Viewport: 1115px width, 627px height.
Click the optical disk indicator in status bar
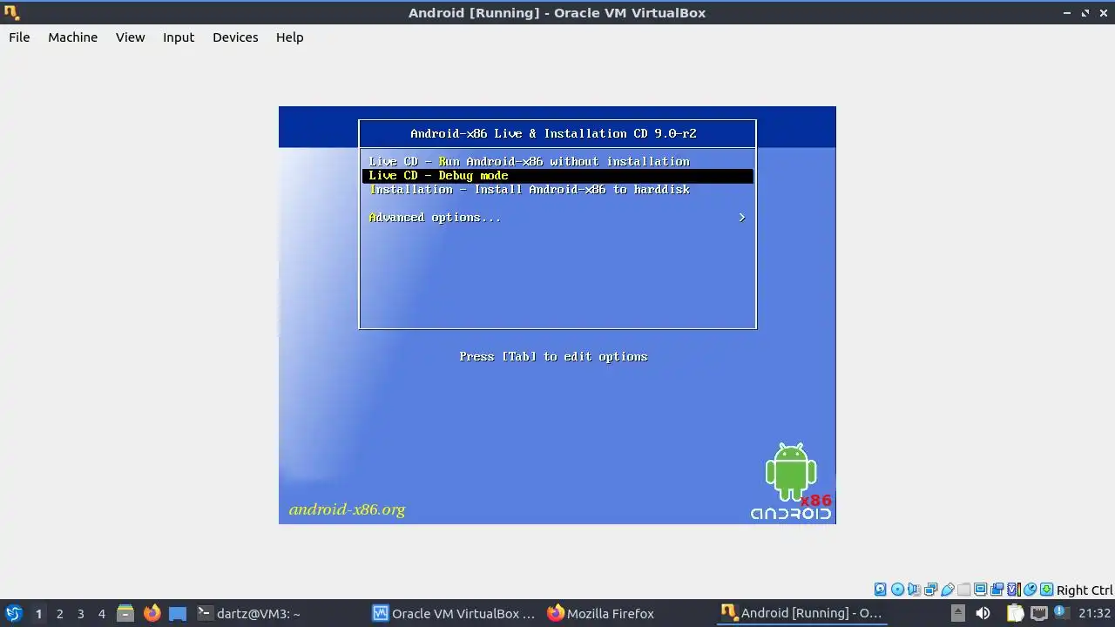[x=897, y=590]
